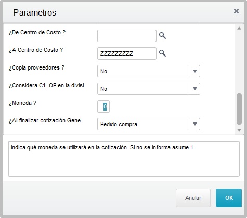Click the 'Pedido compra' selected value text
This screenshot has height=218, width=247.
tap(119, 124)
